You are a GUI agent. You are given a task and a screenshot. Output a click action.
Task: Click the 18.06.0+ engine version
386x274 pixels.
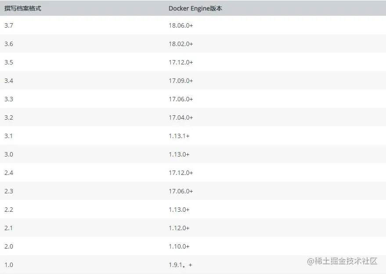[180, 25]
